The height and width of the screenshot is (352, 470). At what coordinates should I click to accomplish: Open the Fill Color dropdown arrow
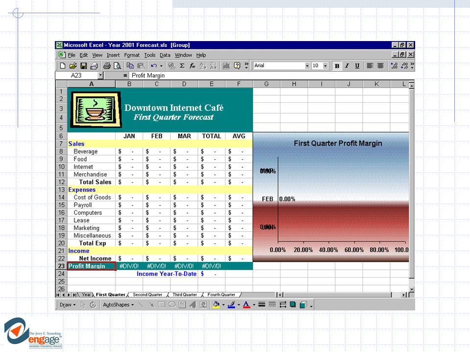point(223,305)
